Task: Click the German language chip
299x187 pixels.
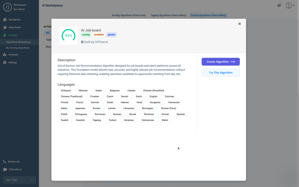Action: (95, 102)
